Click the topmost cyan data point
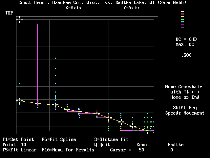This screenshot has width=210, height=158. point(55,58)
